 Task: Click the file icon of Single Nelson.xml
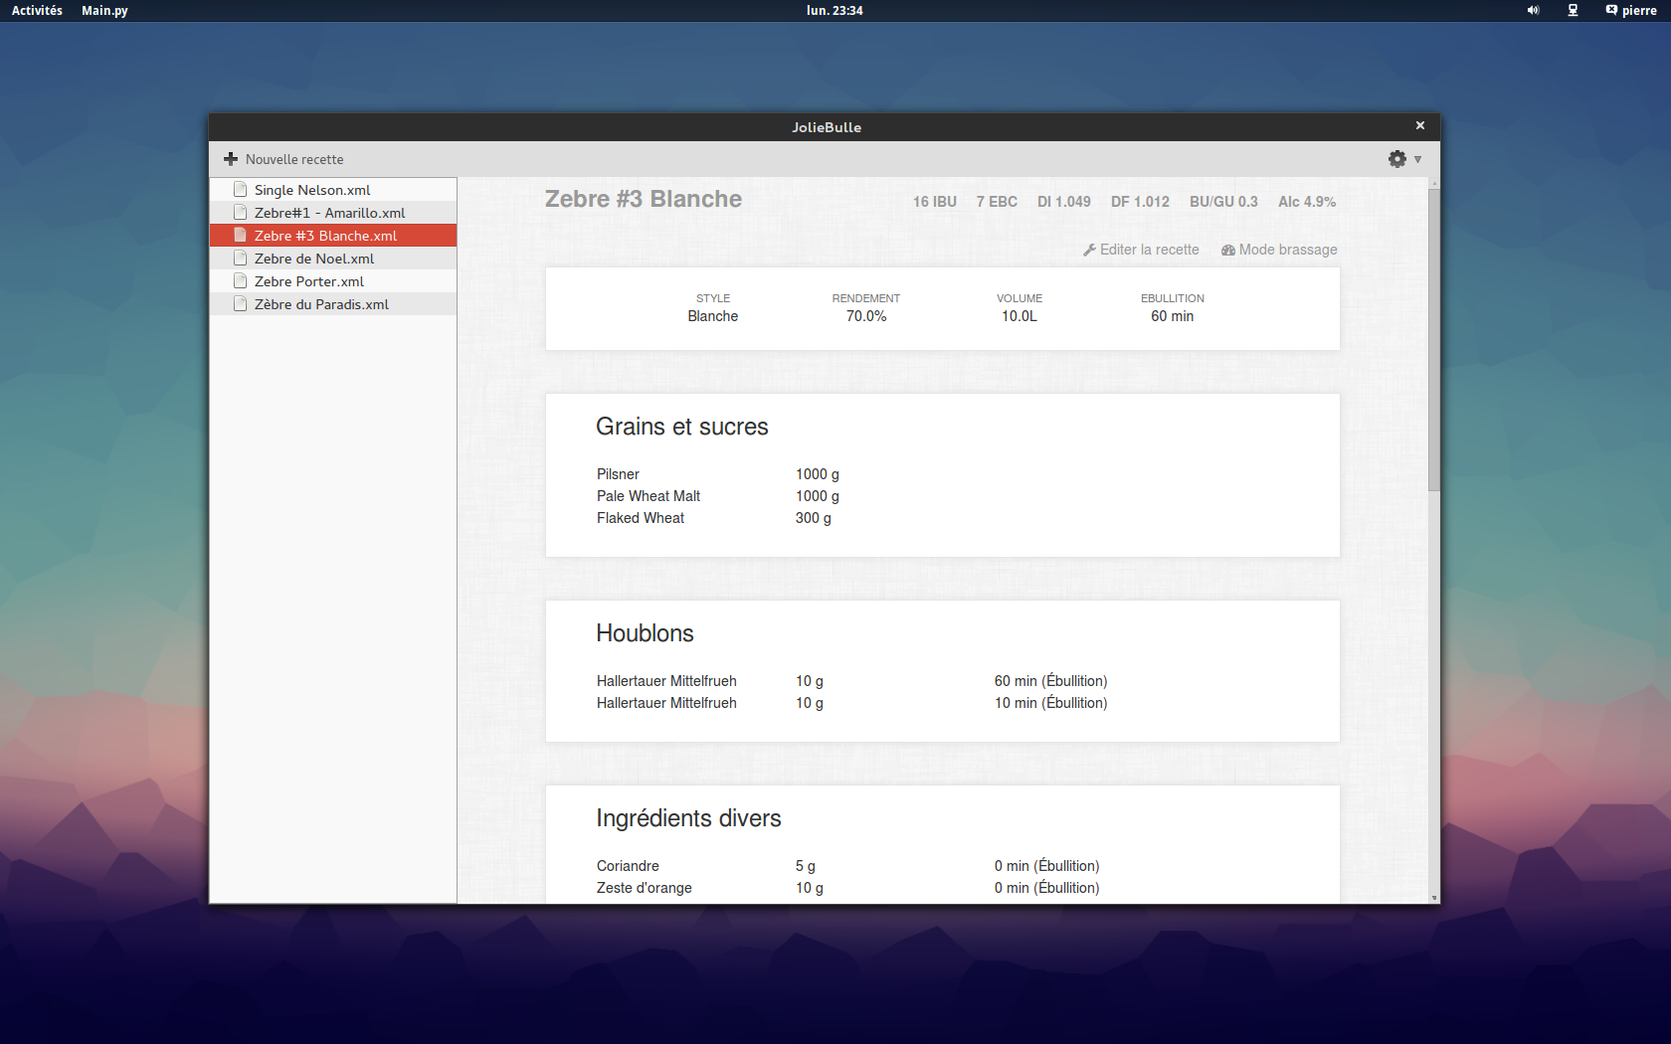[x=240, y=189]
